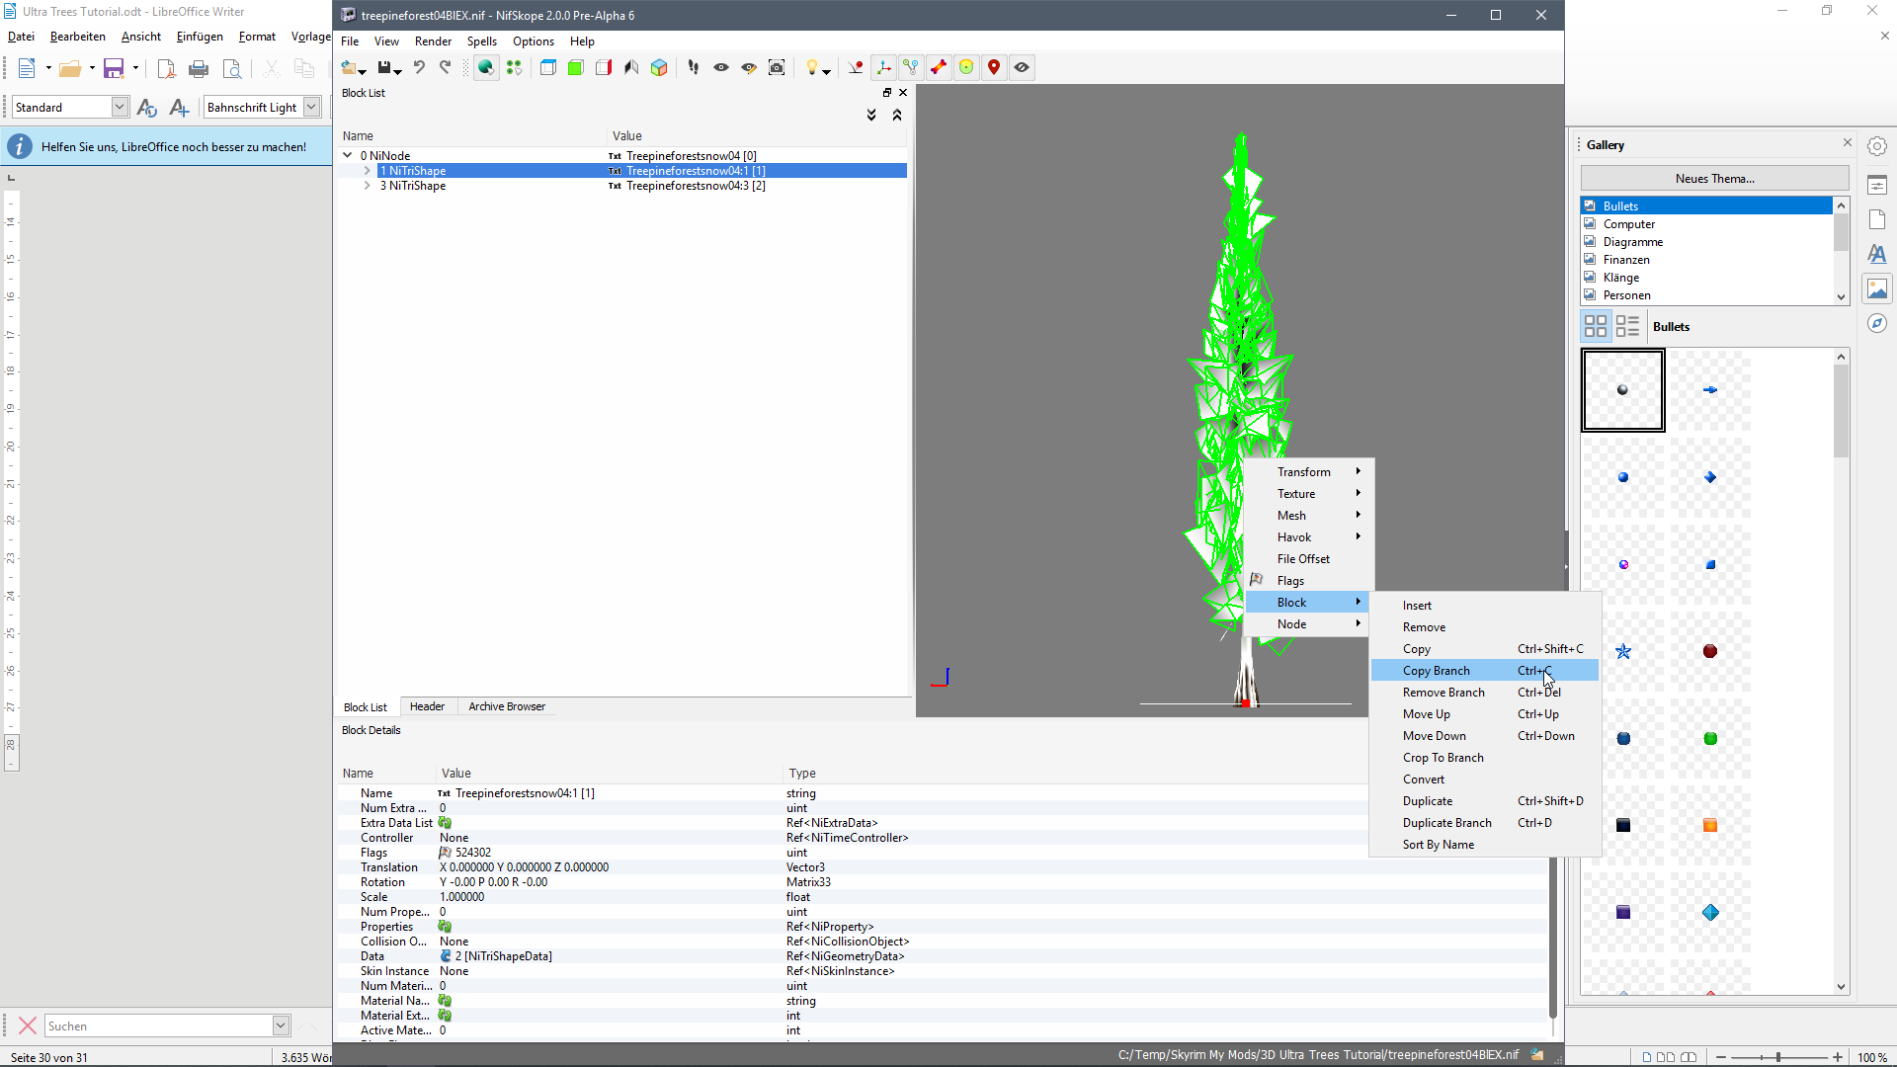Switch Gallery to icon grid view
This screenshot has width=1897, height=1067.
[1595, 326]
